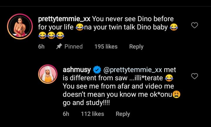The width and height of the screenshot is (211, 127).
Task: Open the prettytemmie_xx username link
Action: pyautogui.click(x=64, y=19)
